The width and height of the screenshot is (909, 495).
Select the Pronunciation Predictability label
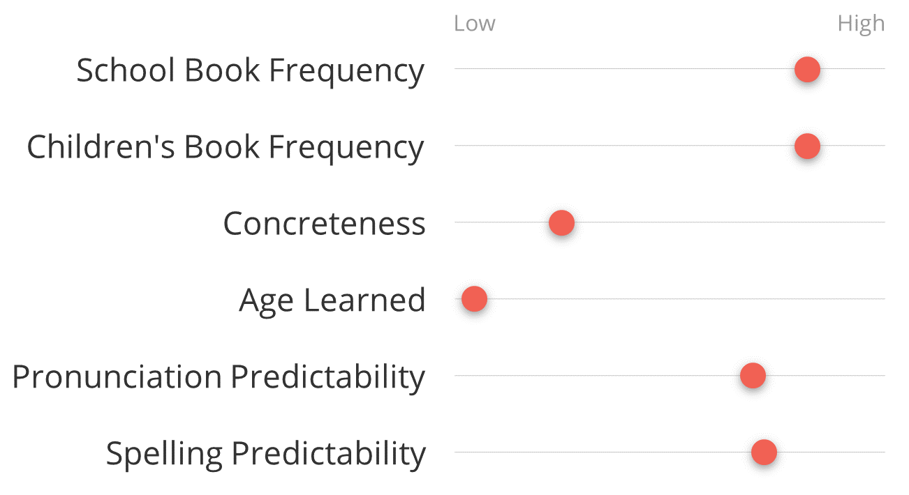tap(219, 377)
